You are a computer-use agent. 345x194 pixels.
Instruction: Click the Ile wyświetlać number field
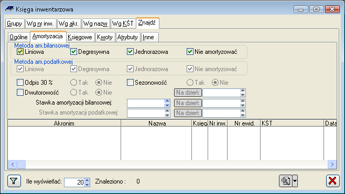pos(74,182)
